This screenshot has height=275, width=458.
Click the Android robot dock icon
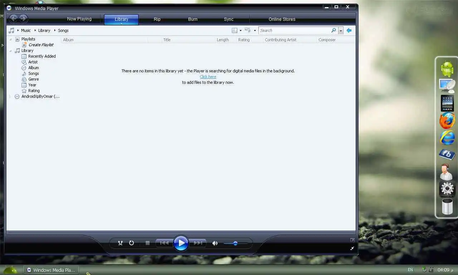tap(447, 69)
